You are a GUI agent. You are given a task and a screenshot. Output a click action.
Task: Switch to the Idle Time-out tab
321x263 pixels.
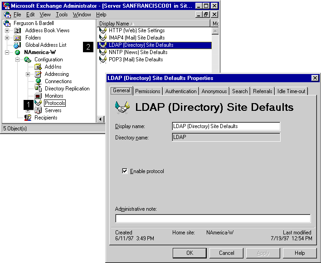(x=292, y=91)
